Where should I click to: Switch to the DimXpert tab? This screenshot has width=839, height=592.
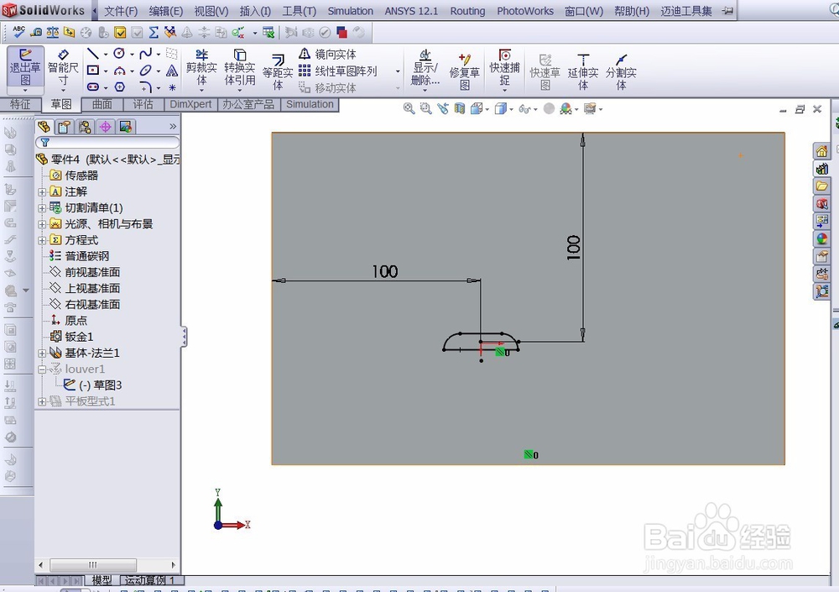pos(190,104)
